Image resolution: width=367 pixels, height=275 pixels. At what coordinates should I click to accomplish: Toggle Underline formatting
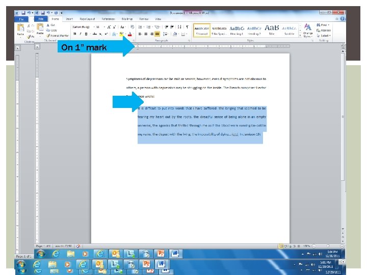(86, 34)
